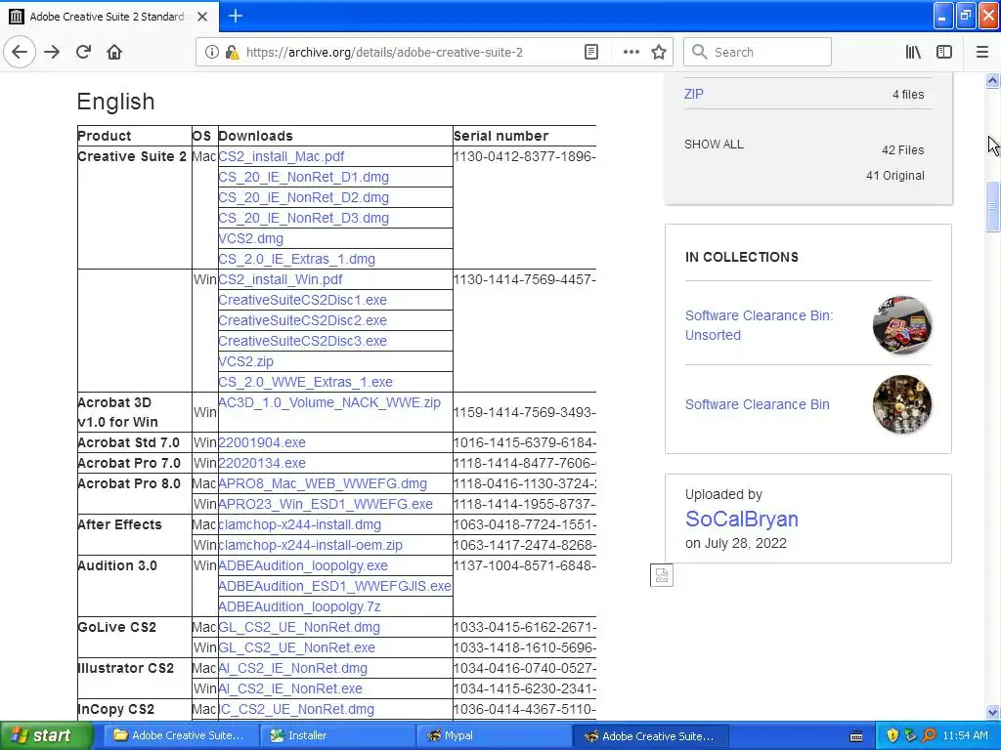The image size is (1001, 750).
Task: Download CS_20_IE_NonRet_D2.dmg
Action: [303, 197]
